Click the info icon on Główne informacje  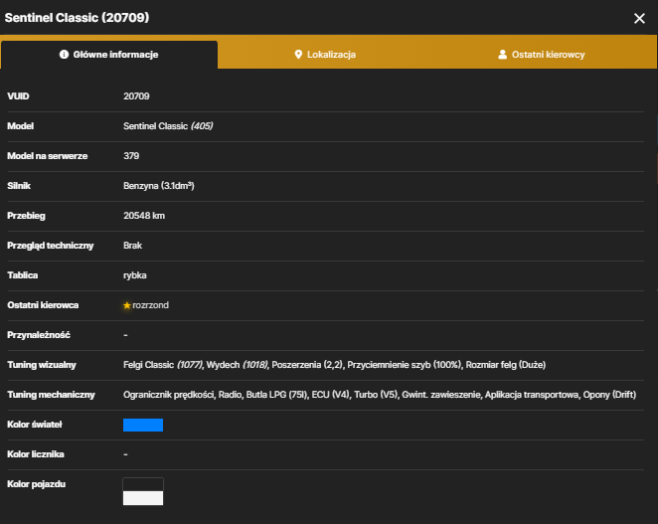pos(64,54)
